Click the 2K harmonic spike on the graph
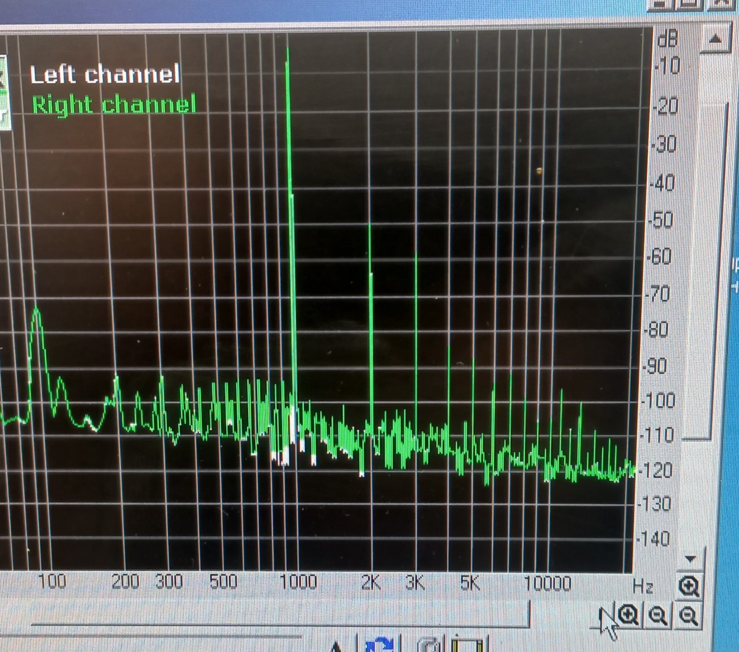The height and width of the screenshot is (652, 739). [x=370, y=295]
